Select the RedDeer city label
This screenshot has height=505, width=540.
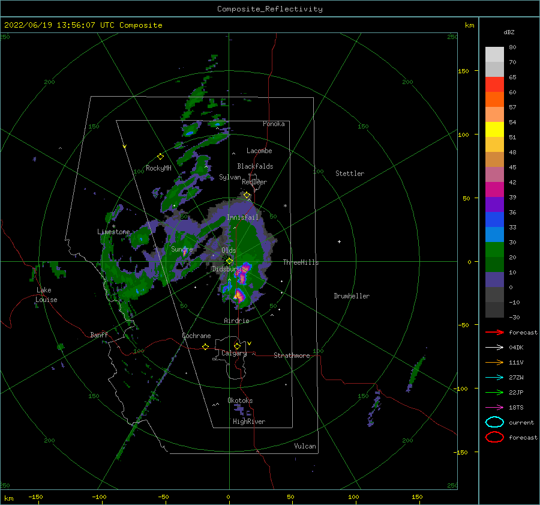click(254, 182)
